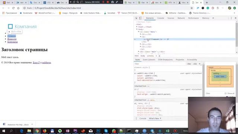The width and height of the screenshot is (238, 134).
Task: Open the Performance tab
Action: point(193,18)
